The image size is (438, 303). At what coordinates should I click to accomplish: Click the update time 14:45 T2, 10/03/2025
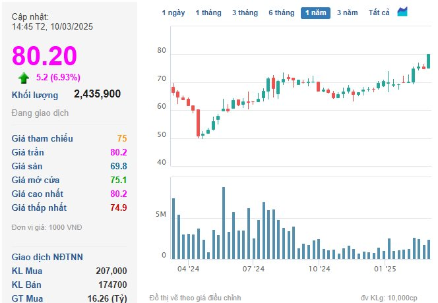(x=52, y=26)
